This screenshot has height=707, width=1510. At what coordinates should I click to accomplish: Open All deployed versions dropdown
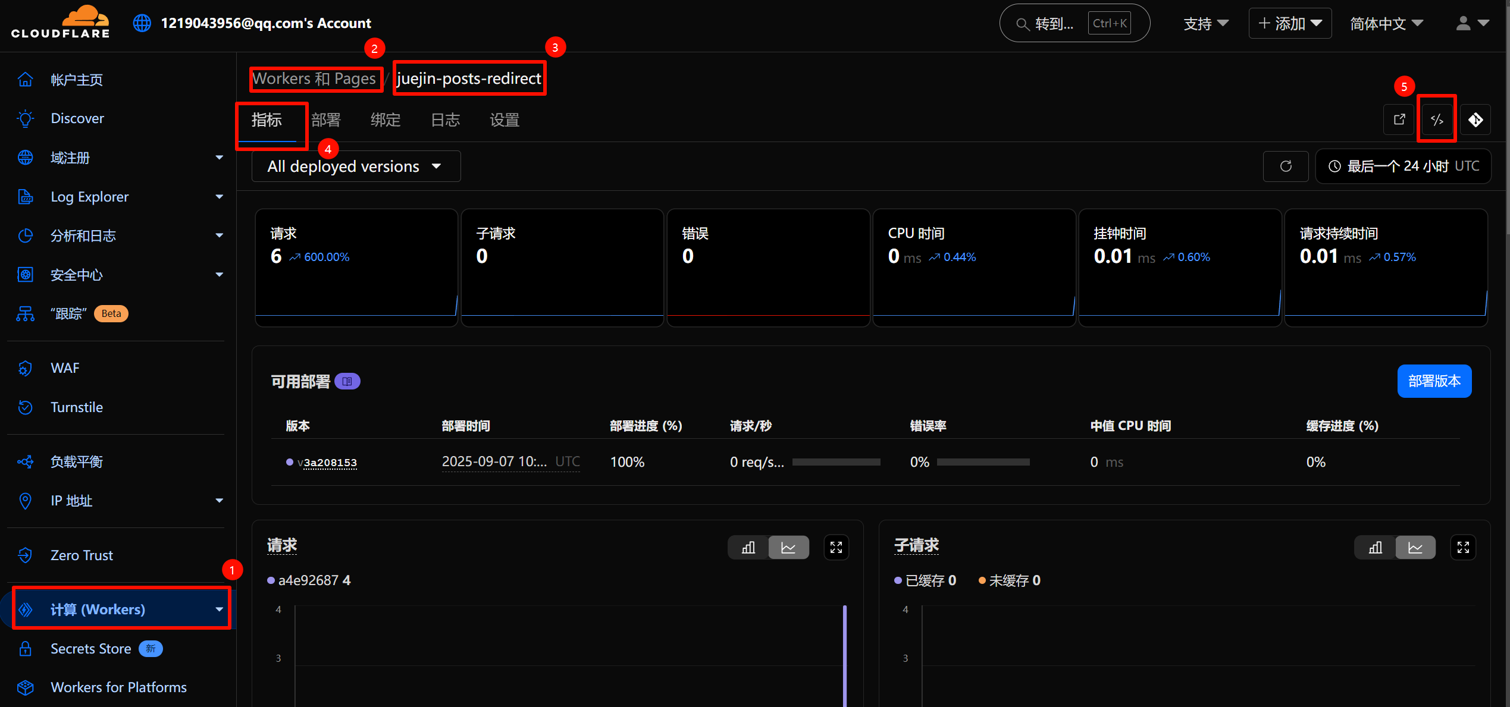click(x=356, y=166)
